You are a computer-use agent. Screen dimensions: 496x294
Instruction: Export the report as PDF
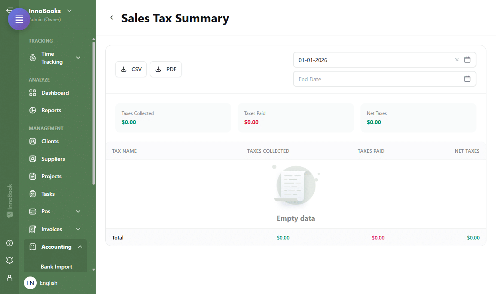point(166,69)
